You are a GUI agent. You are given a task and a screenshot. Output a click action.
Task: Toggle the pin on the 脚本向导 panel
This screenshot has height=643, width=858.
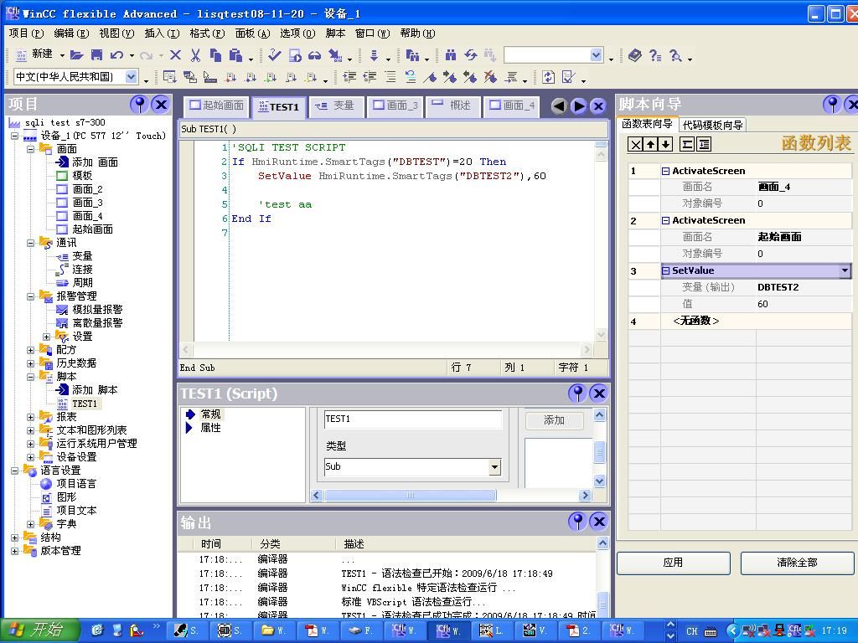tap(832, 104)
